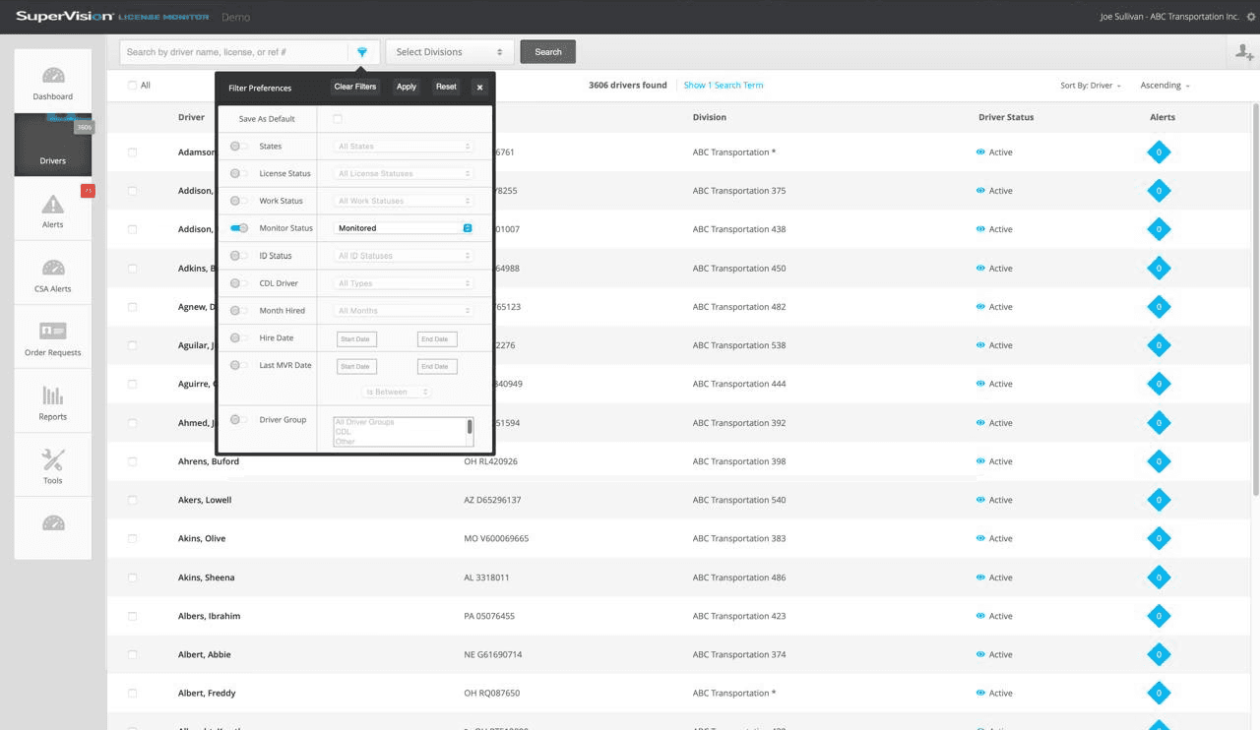1260x730 pixels.
Task: Toggle the License Status filter switch
Action: click(239, 173)
